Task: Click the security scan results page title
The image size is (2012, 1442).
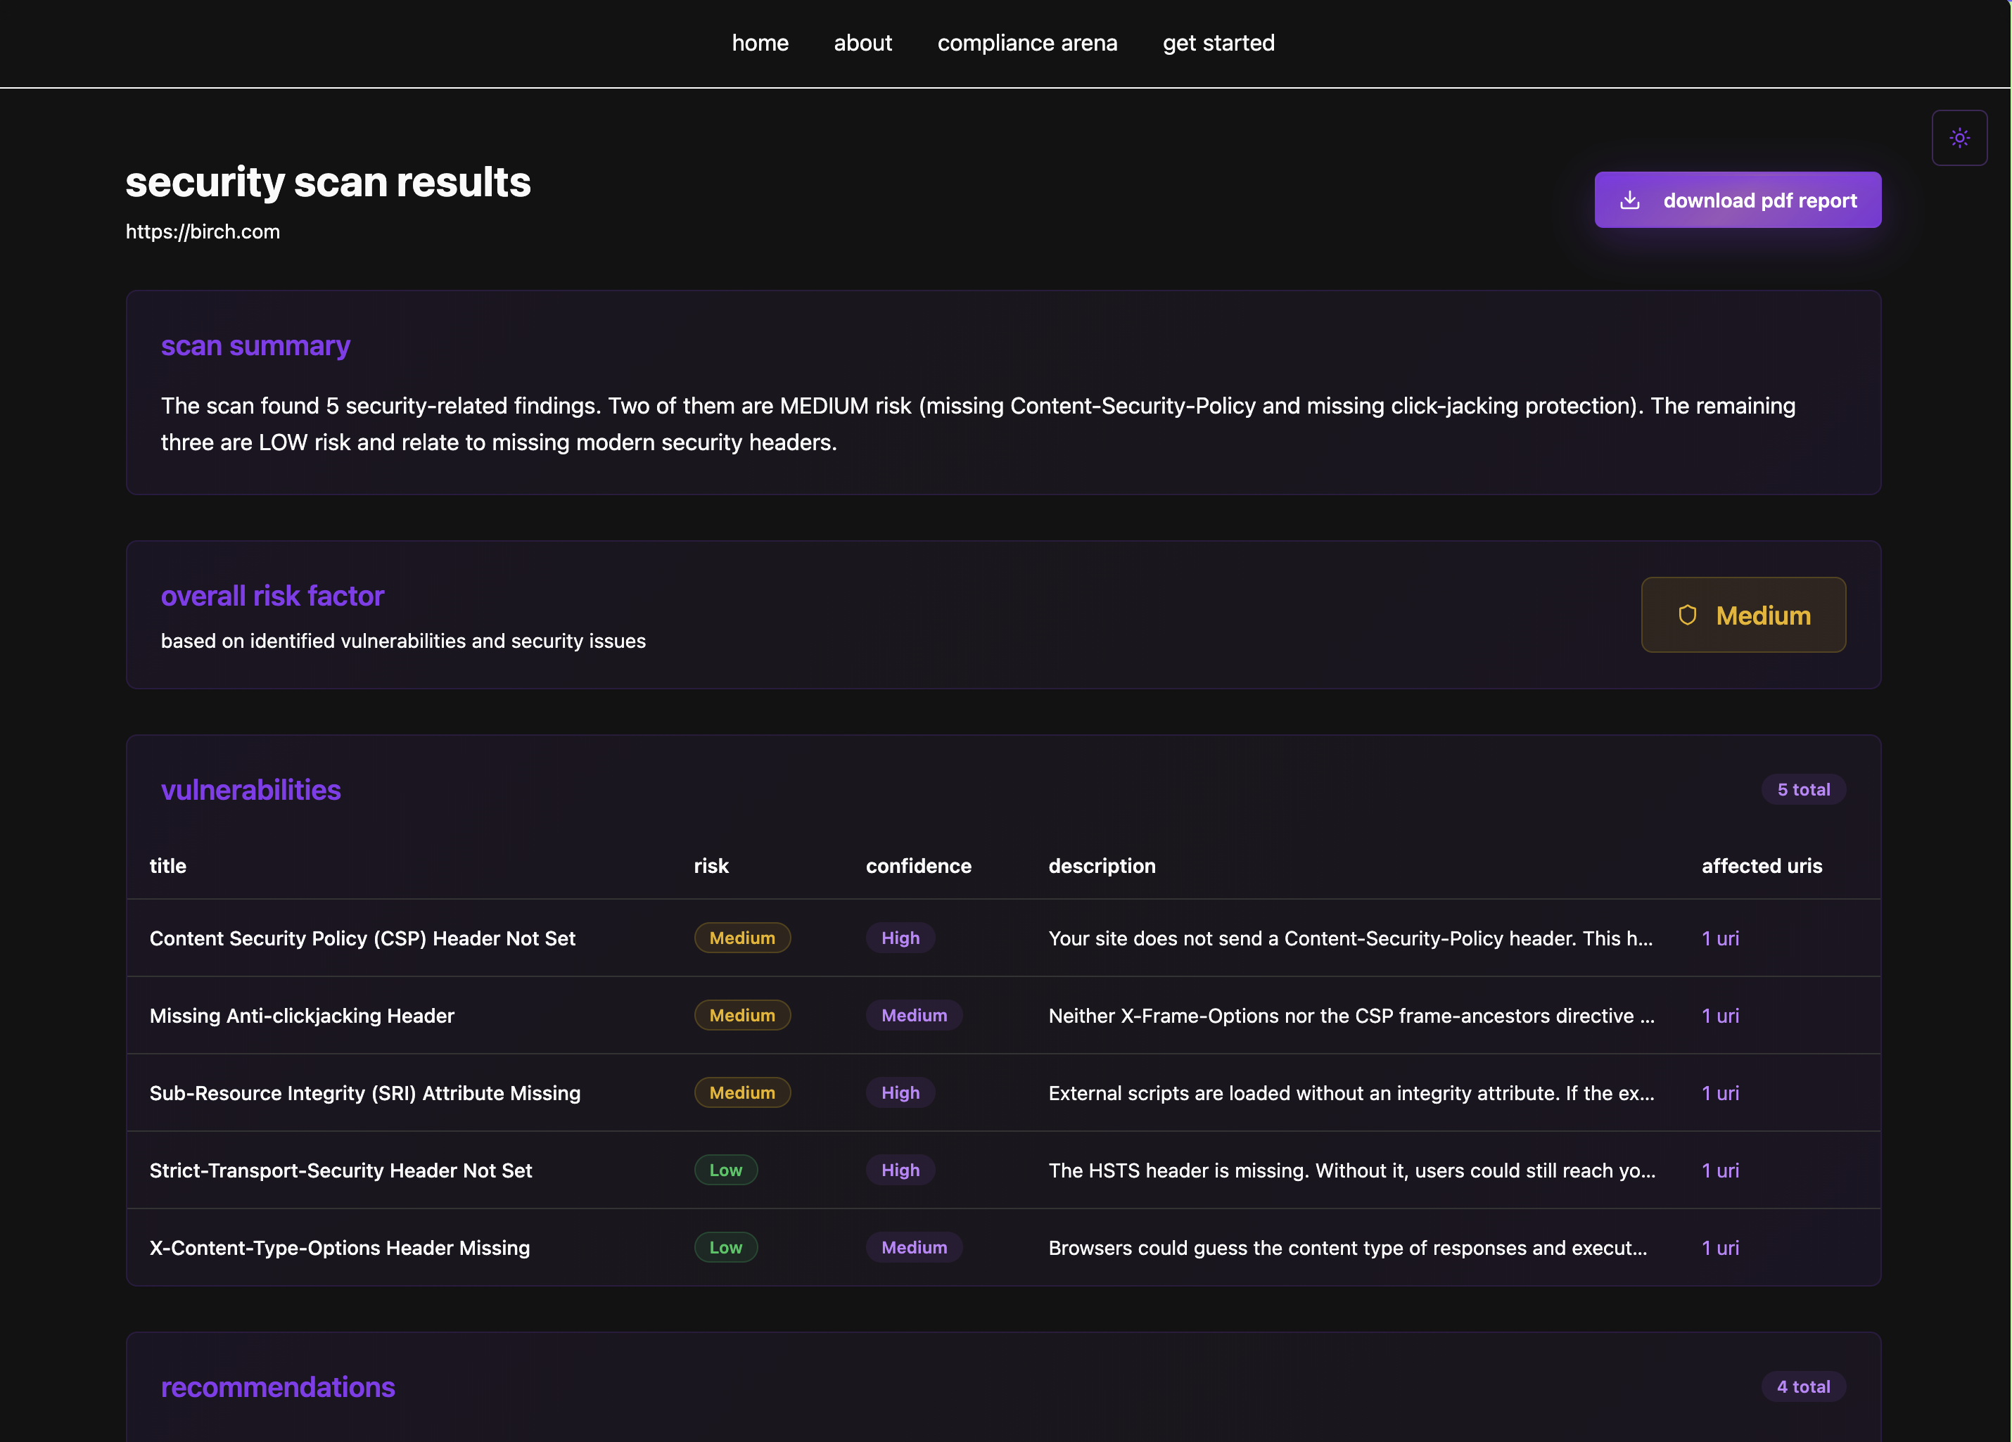Action: click(329, 181)
